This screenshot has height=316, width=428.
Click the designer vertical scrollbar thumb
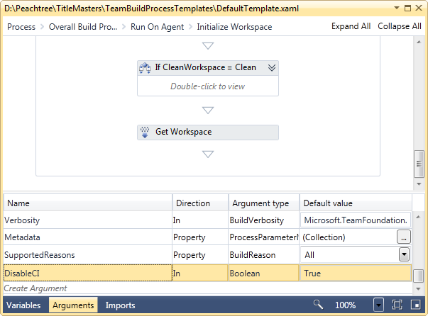419,164
